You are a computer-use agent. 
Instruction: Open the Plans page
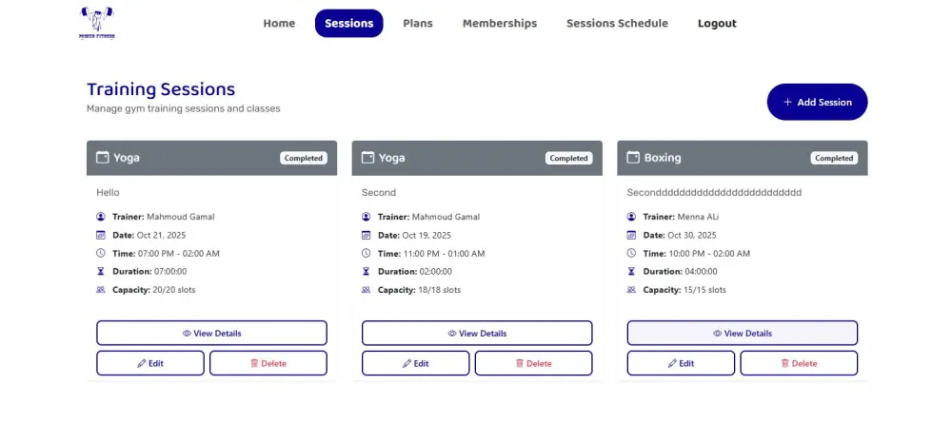(418, 24)
